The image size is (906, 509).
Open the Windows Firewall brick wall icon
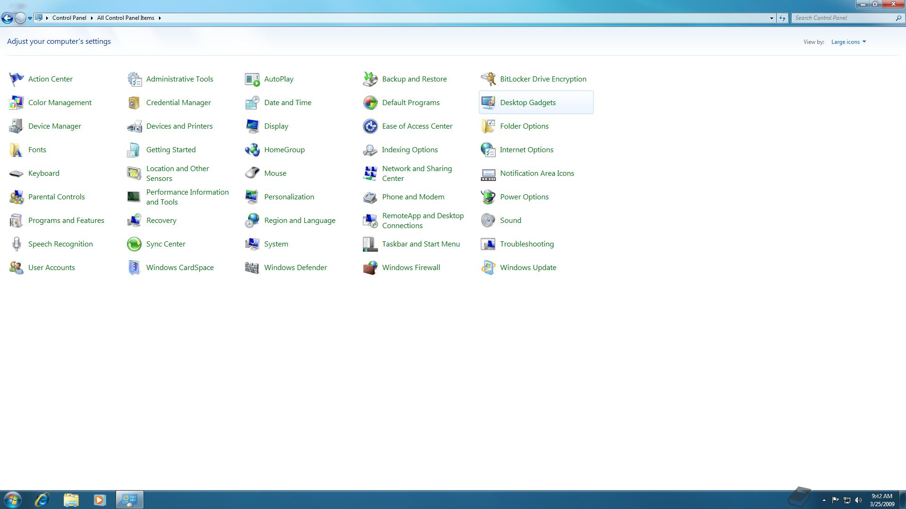click(370, 268)
